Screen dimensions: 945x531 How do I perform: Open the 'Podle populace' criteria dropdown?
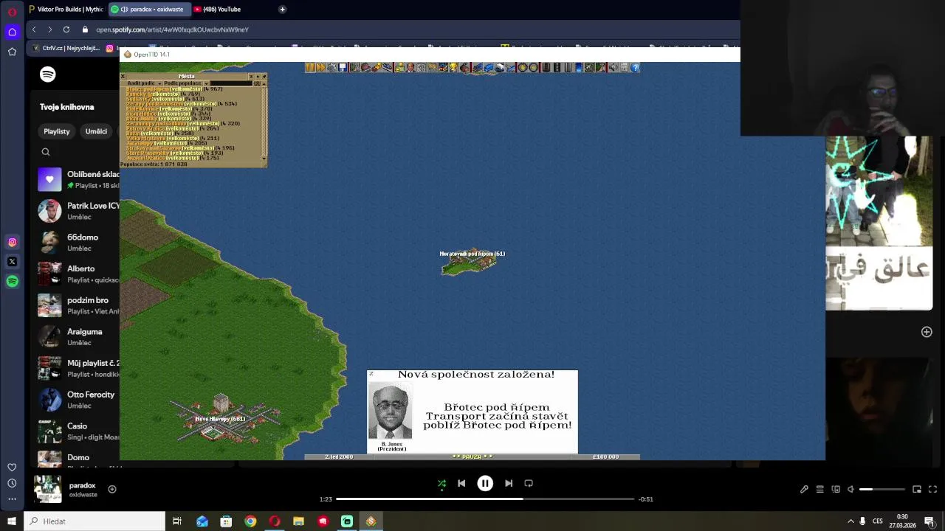[187, 83]
